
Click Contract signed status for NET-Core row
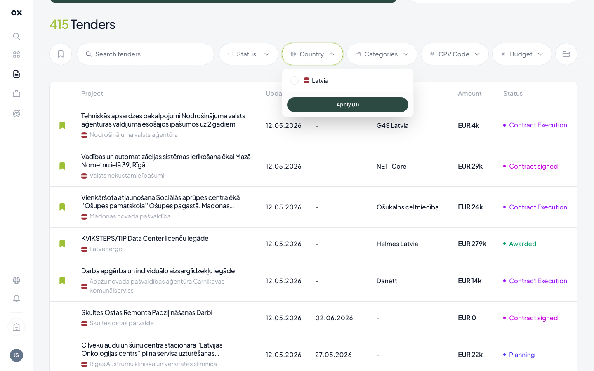point(533,166)
